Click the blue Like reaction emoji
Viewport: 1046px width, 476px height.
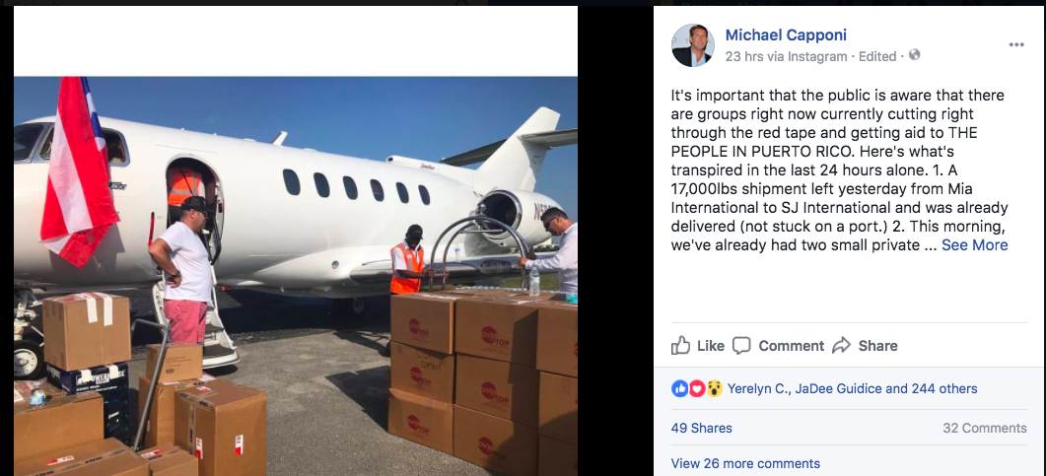(679, 388)
